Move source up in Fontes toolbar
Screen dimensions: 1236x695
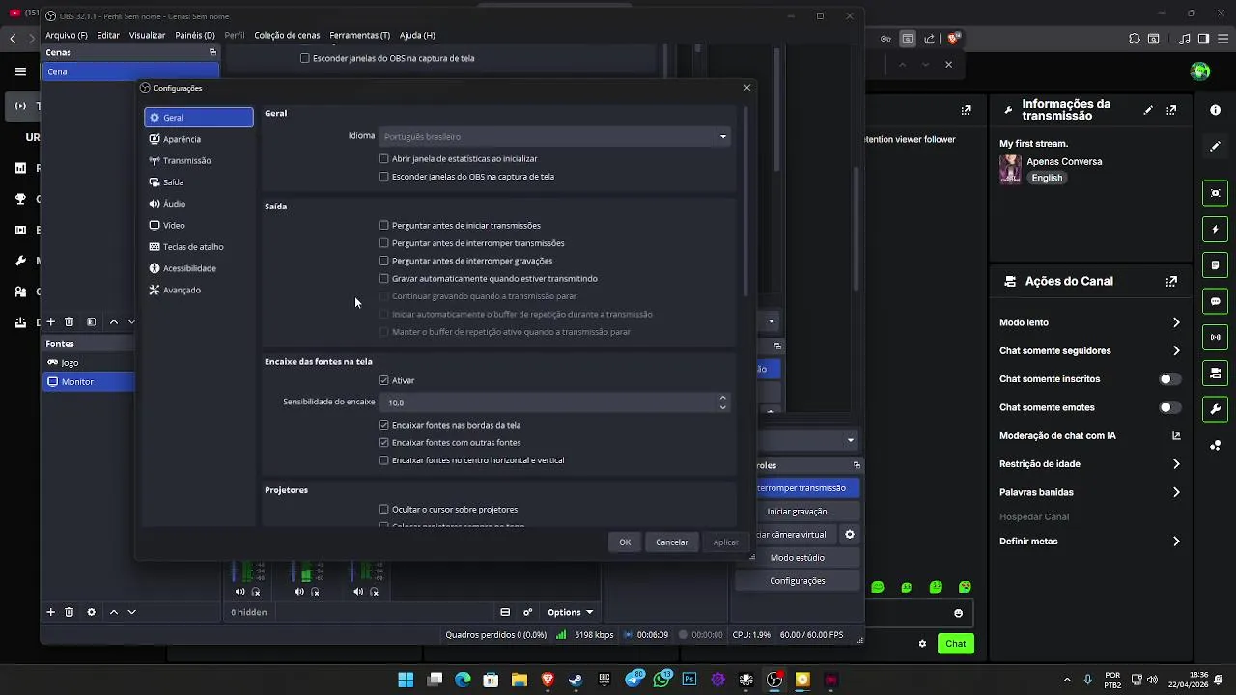(x=114, y=612)
